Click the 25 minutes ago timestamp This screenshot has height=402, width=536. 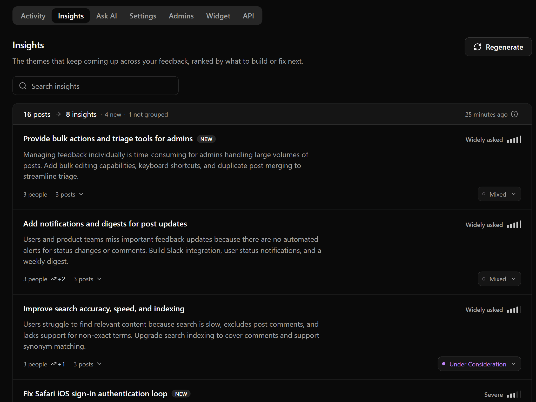click(x=486, y=115)
